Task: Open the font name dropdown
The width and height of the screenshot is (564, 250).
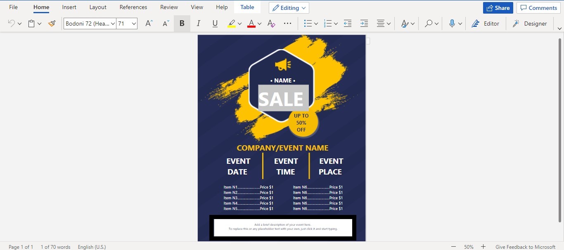Action: coord(114,24)
